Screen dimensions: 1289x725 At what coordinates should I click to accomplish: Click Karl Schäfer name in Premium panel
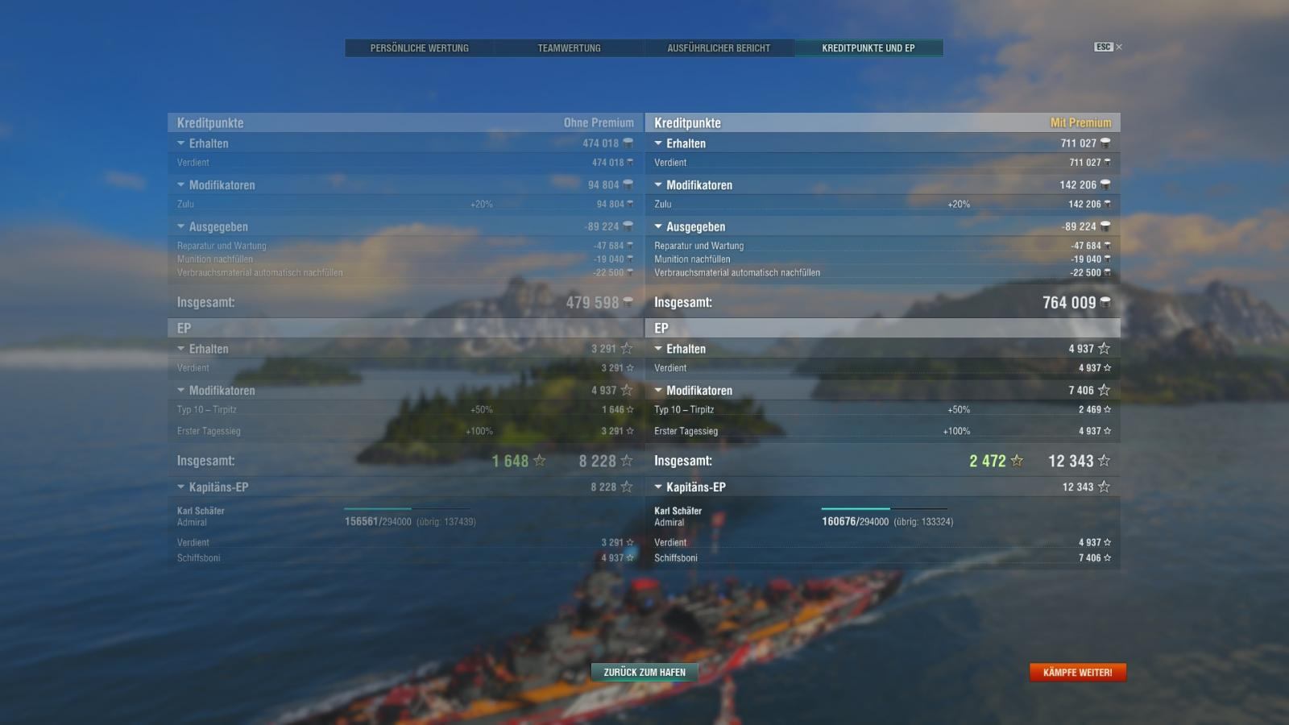click(678, 511)
